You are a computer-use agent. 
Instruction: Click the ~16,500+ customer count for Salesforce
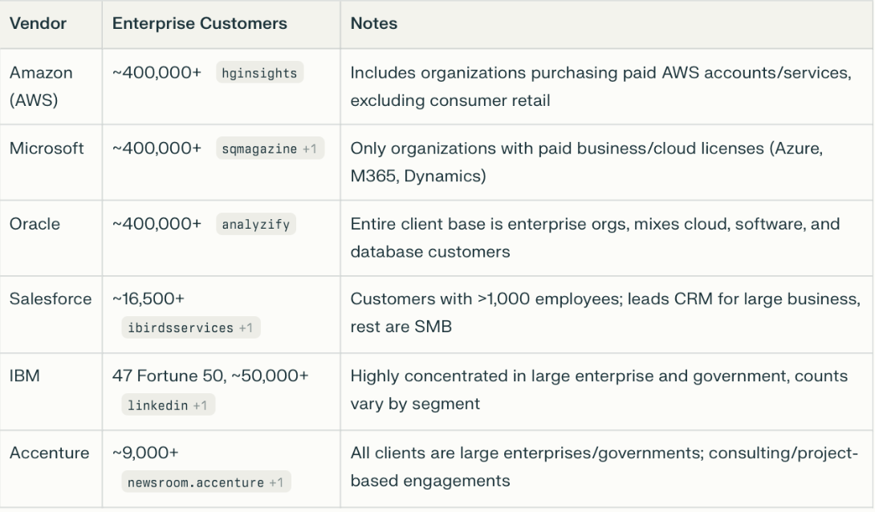tap(149, 299)
